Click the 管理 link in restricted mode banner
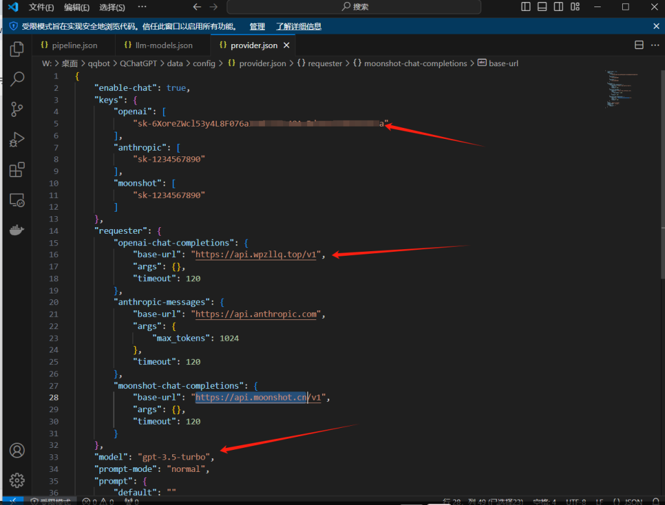This screenshot has width=665, height=505. click(x=257, y=27)
